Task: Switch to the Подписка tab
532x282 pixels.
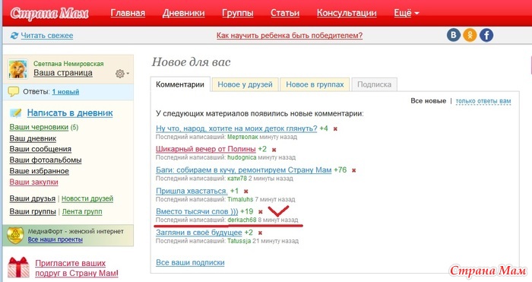Action: (x=374, y=84)
